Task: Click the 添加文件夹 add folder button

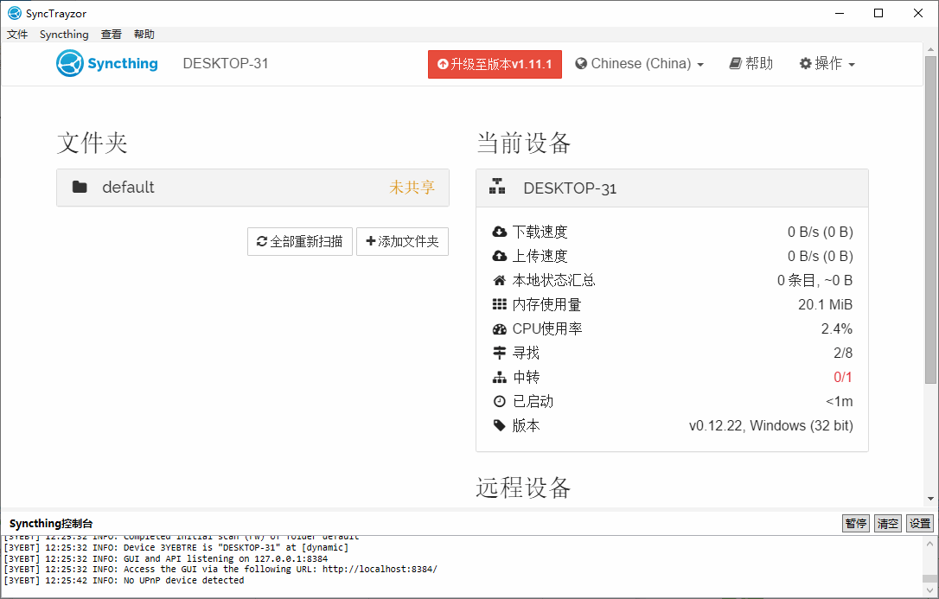Action: 402,242
